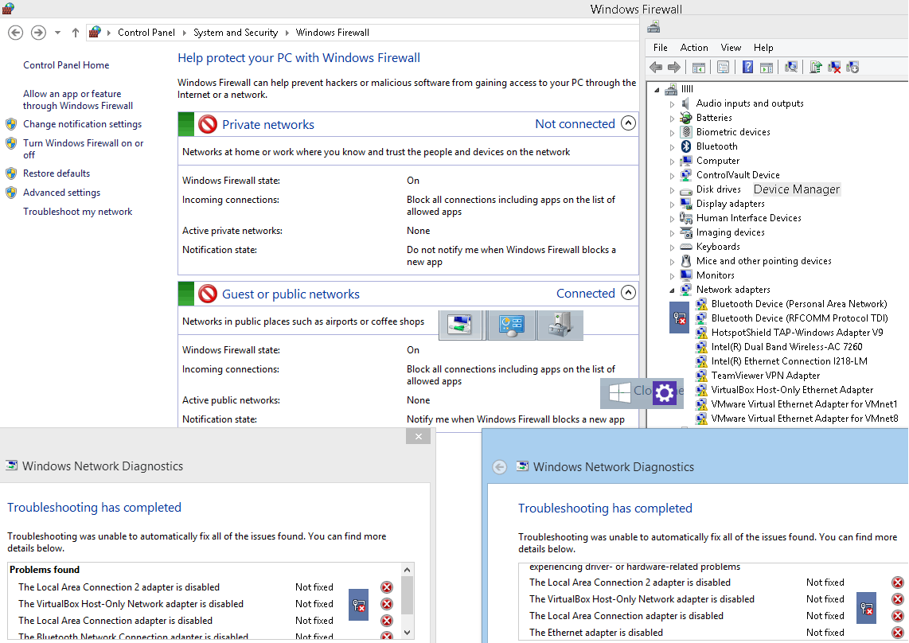
Task: Toggle the action pane icon in Device Manager toolbar
Action: coord(767,68)
